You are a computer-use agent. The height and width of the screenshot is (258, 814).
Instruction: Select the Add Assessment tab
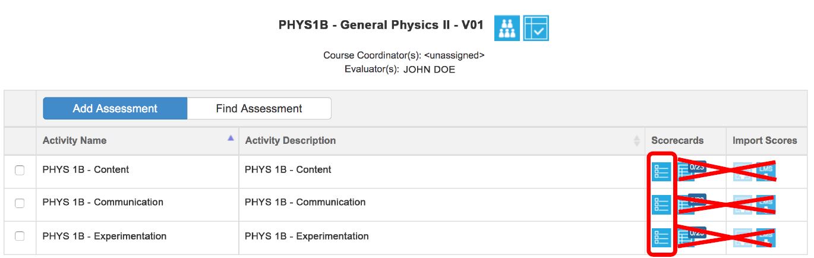click(x=115, y=109)
